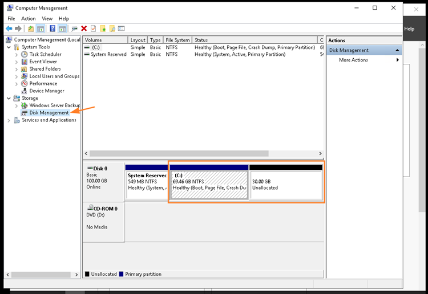Click the Device Manager icon in tree

click(25, 91)
